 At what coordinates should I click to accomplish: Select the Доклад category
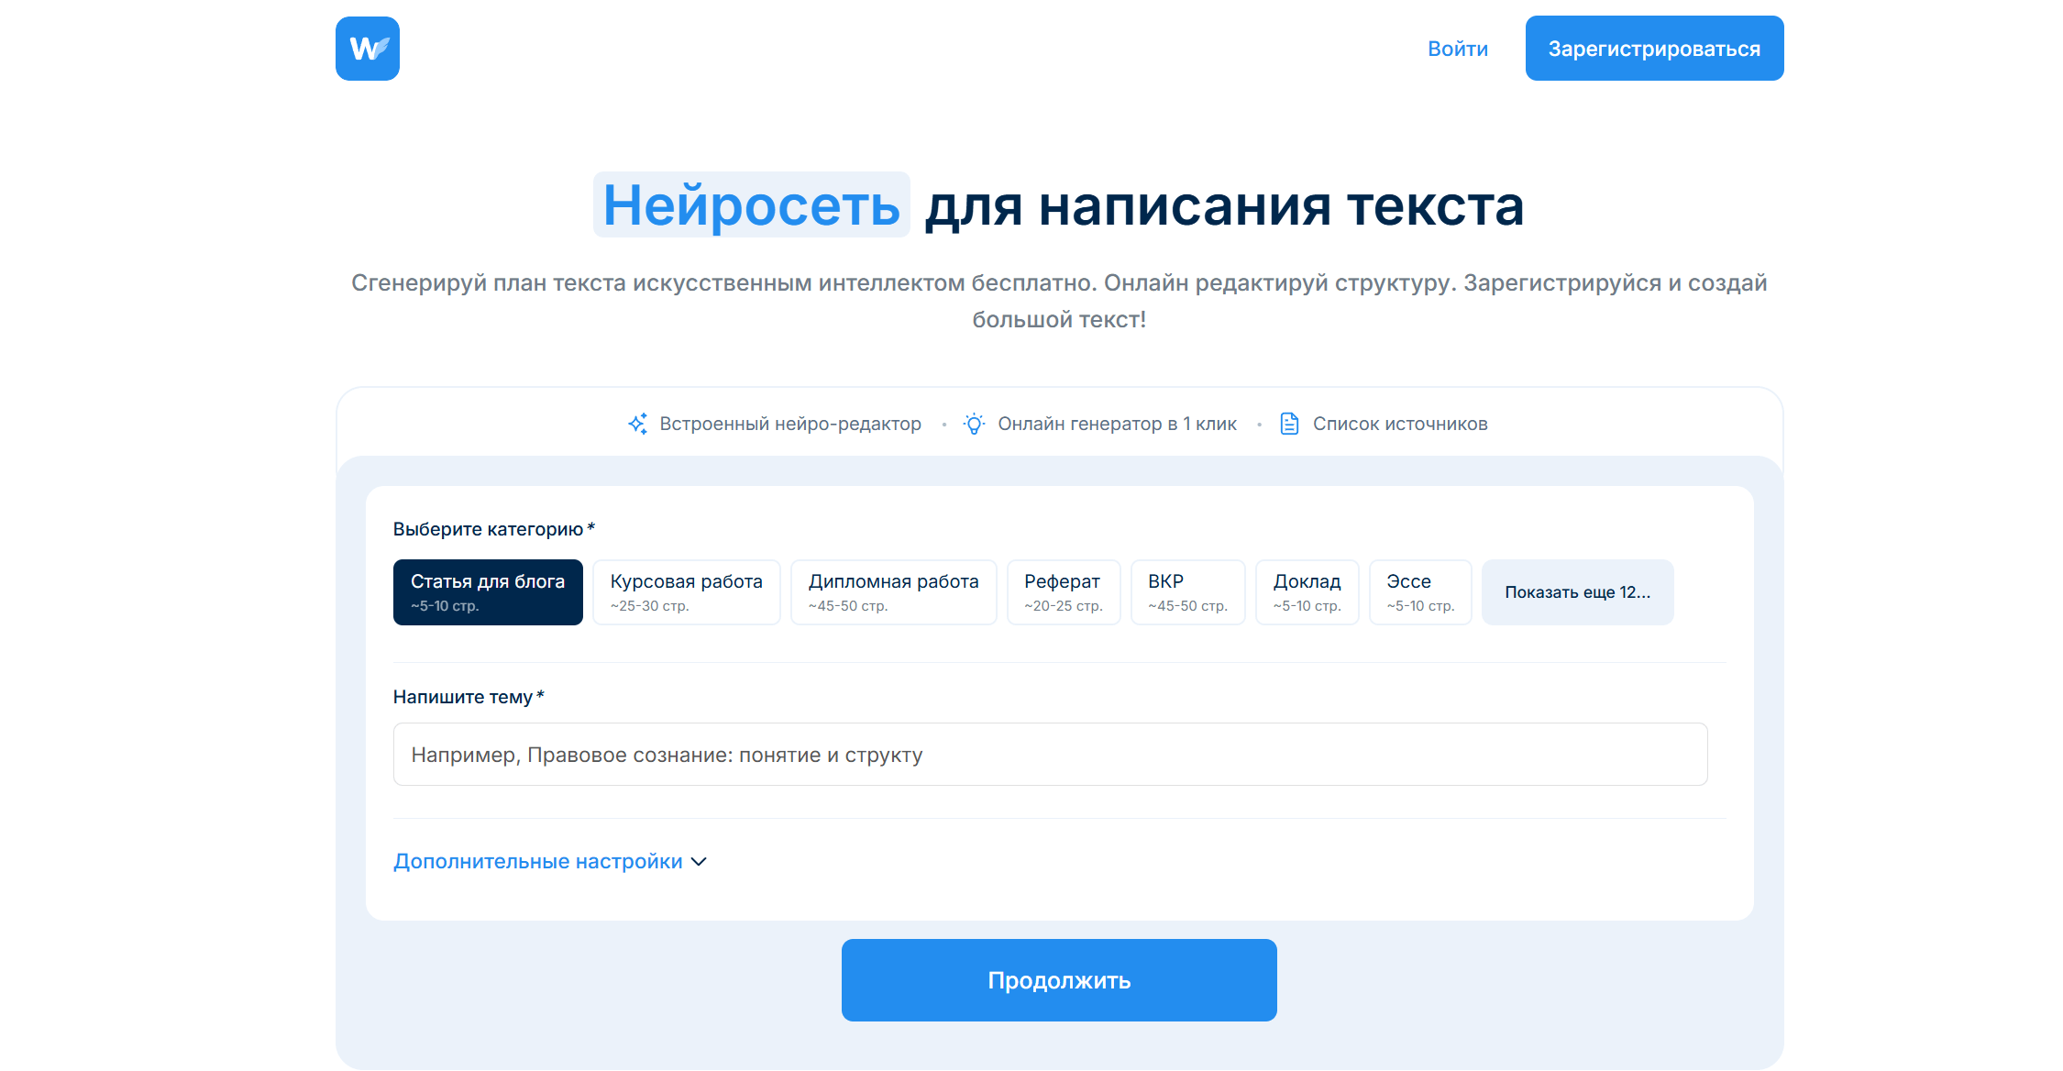tap(1307, 592)
